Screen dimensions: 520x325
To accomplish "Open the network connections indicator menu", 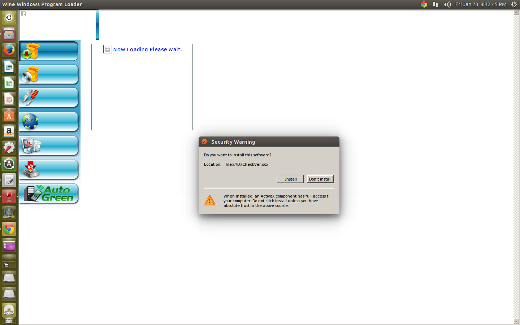I will [435, 4].
